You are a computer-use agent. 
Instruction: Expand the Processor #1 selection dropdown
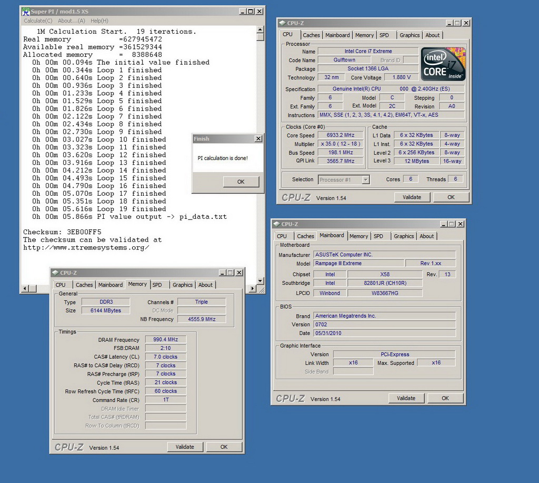click(x=366, y=179)
